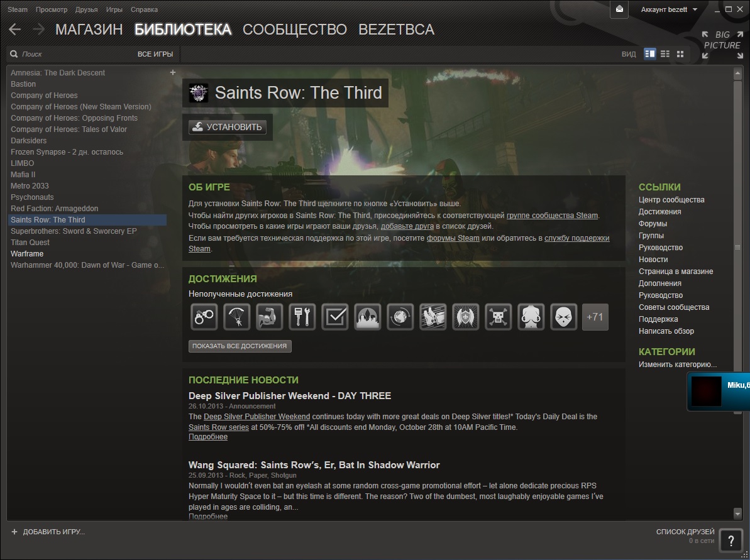Click the question mark help button

[731, 541]
